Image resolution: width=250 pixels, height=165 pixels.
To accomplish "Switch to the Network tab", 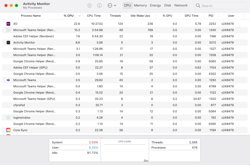I will point(181,5).
